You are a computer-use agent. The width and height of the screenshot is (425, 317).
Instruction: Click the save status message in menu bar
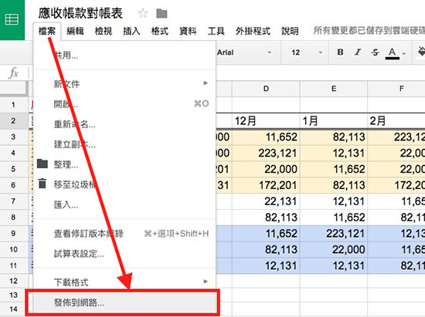coord(369,31)
